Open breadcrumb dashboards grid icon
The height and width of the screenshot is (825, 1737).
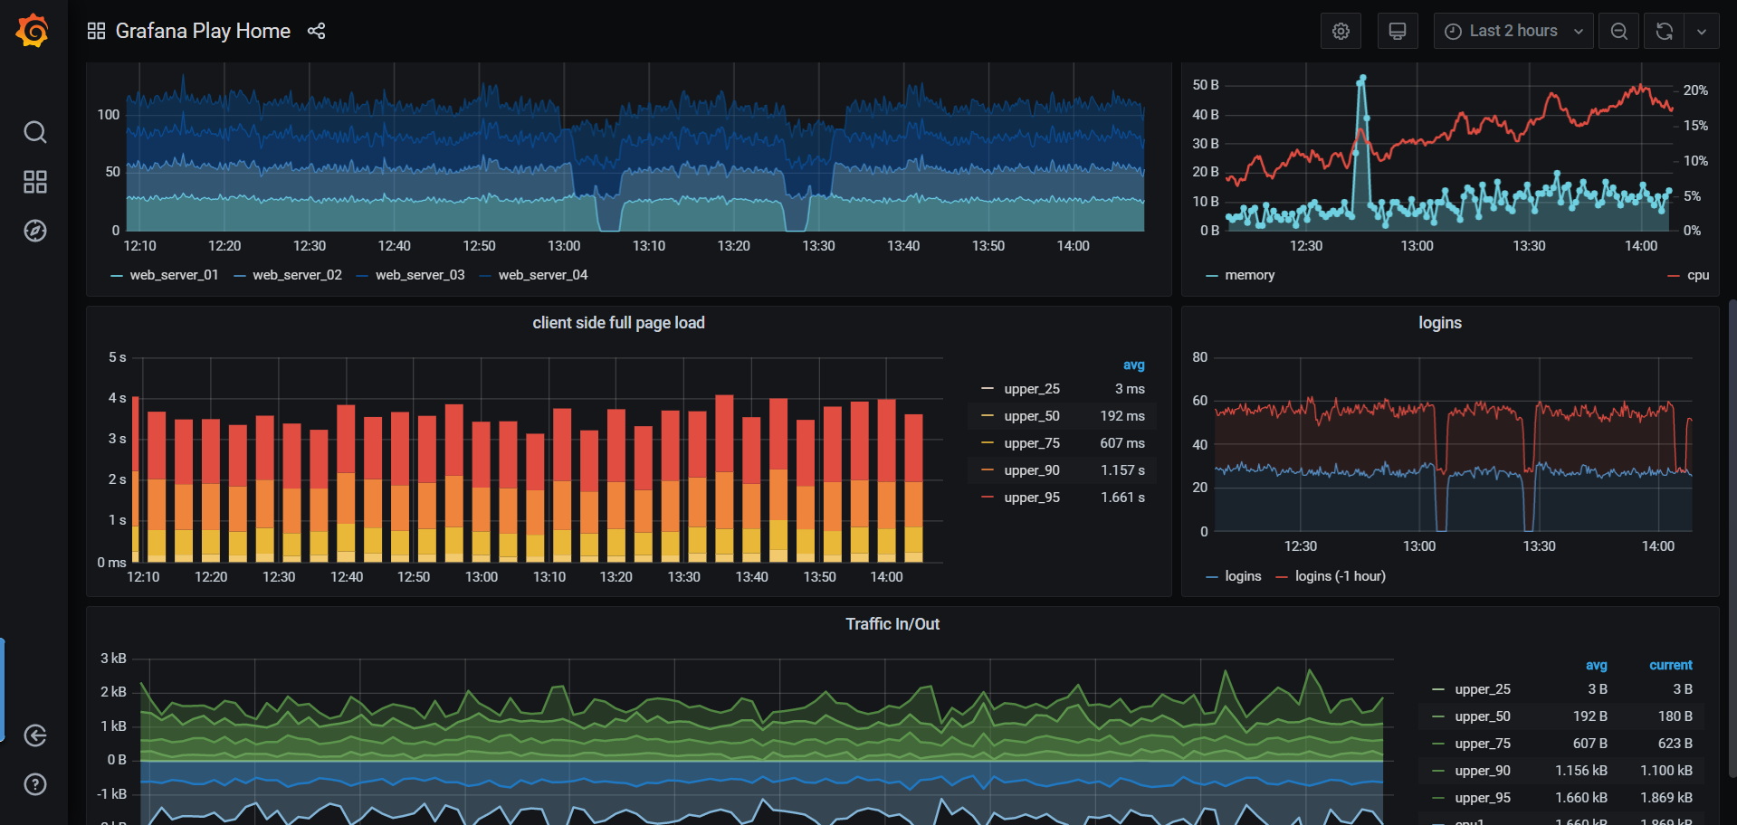(95, 30)
